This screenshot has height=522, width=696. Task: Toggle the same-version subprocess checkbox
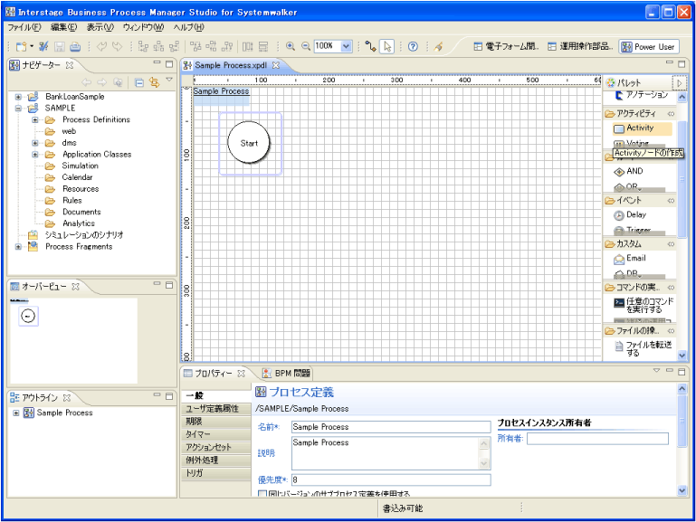[262, 494]
